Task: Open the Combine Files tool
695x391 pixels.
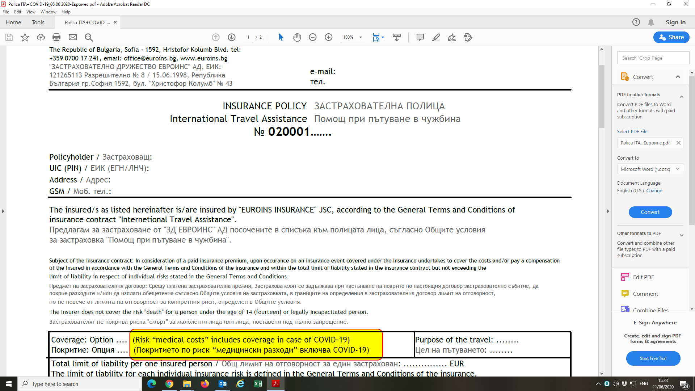Action: click(645, 310)
